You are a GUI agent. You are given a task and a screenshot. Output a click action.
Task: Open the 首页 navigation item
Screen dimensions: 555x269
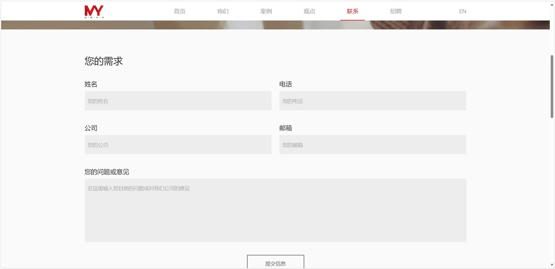[179, 11]
